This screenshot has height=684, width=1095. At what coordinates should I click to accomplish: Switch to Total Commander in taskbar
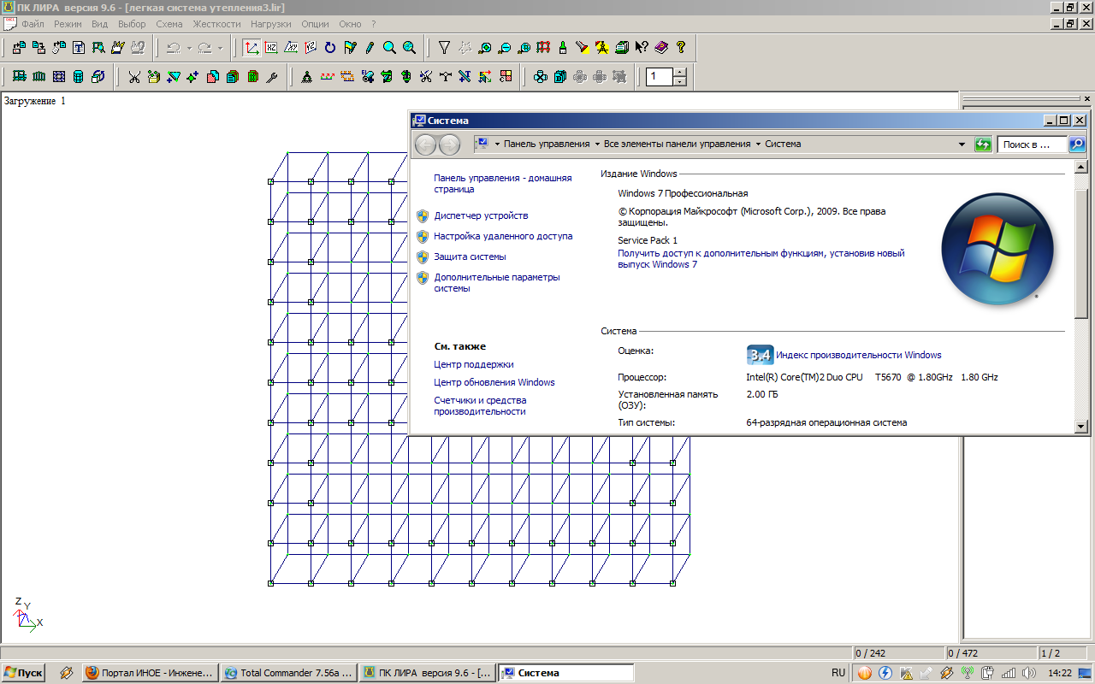[x=288, y=673]
